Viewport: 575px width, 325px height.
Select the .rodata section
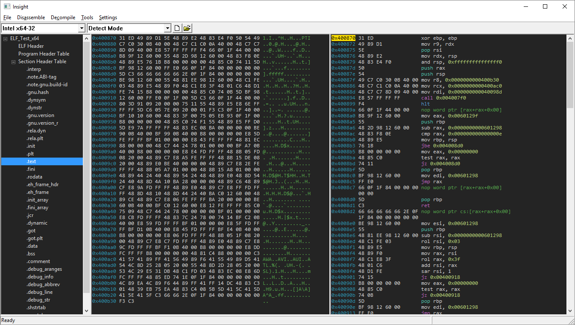(x=34, y=177)
